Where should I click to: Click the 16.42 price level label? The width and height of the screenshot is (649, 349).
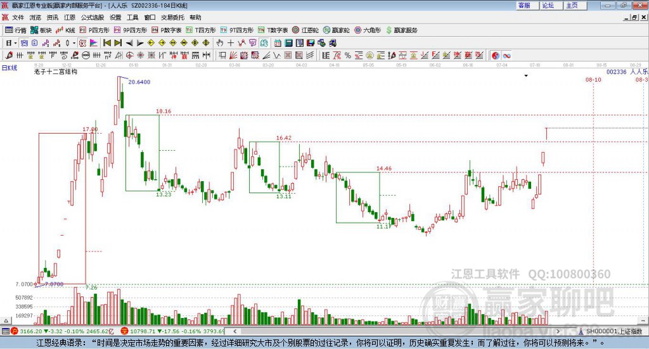[284, 137]
